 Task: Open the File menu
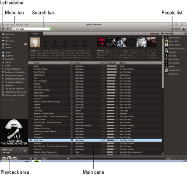coord(3,25)
